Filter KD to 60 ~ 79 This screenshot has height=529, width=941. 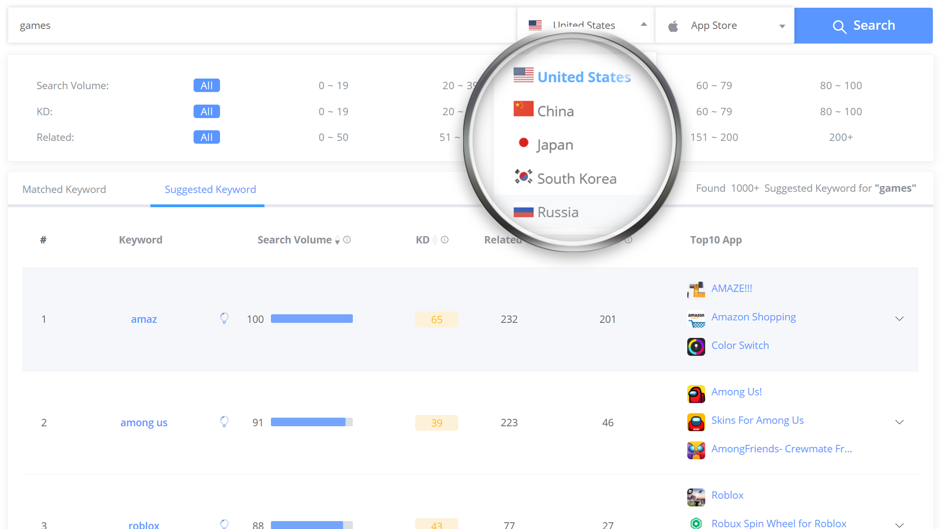[x=714, y=111]
